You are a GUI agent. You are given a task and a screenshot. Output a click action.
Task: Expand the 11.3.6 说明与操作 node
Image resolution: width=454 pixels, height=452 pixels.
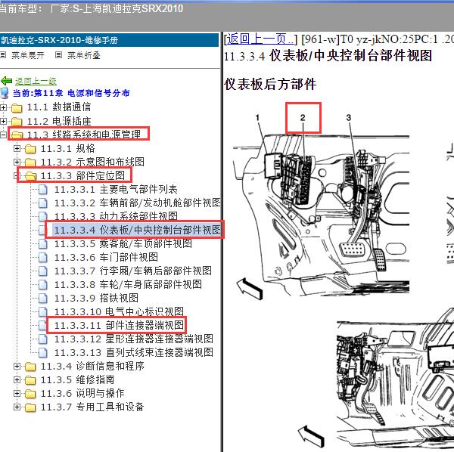click(17, 393)
